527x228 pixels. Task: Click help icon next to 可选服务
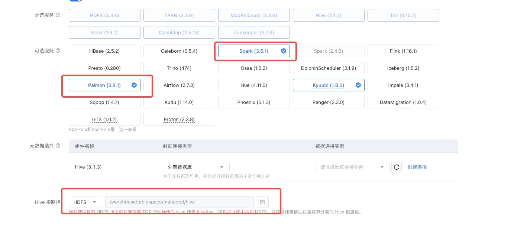(x=58, y=51)
